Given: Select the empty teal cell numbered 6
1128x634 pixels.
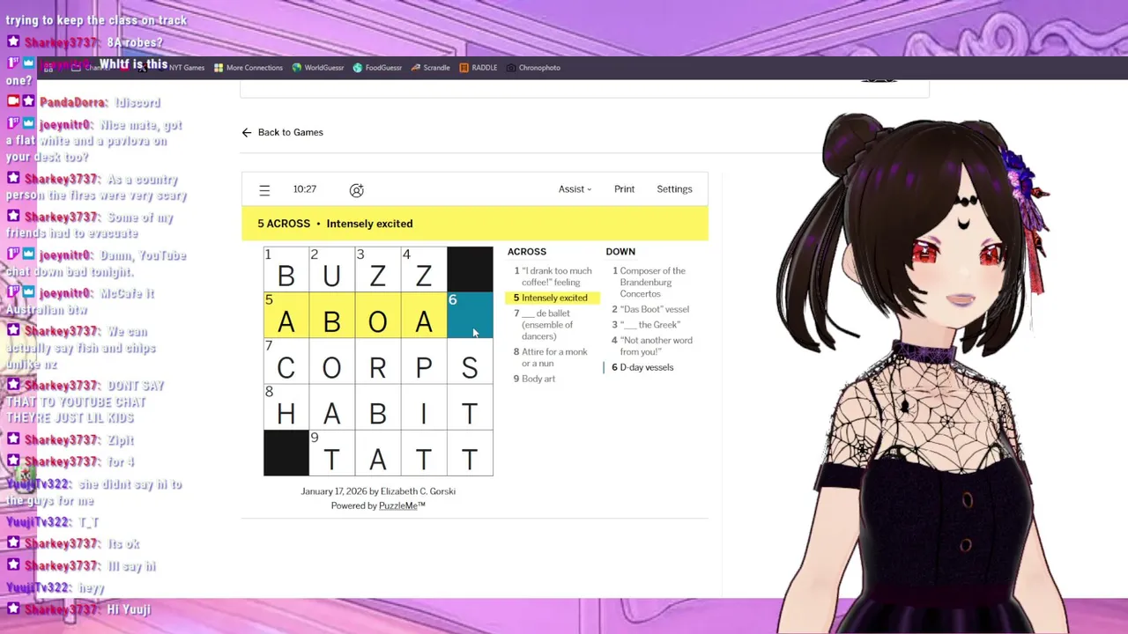Looking at the screenshot, I should tap(470, 315).
